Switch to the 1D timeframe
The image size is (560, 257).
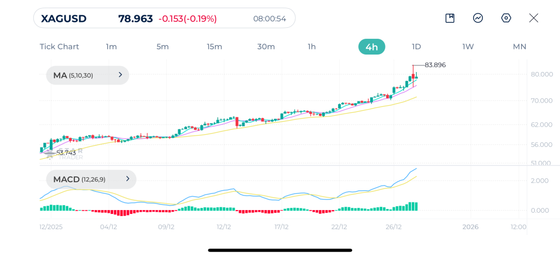point(416,47)
